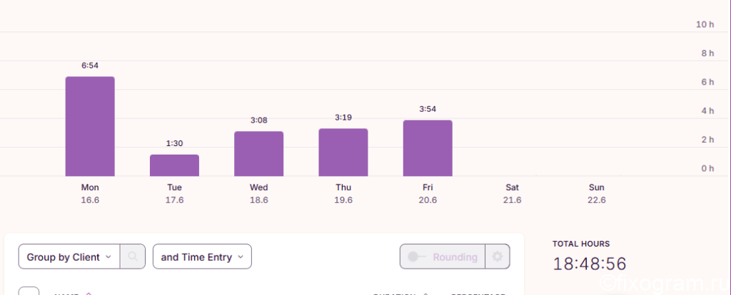Screen dimensions: 731x295
Task: Click the chevron next to Group by Client
Action: (x=109, y=257)
